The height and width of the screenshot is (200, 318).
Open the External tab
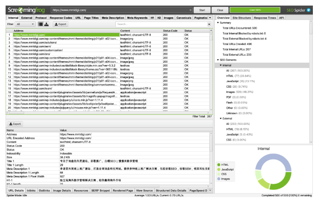27,18
